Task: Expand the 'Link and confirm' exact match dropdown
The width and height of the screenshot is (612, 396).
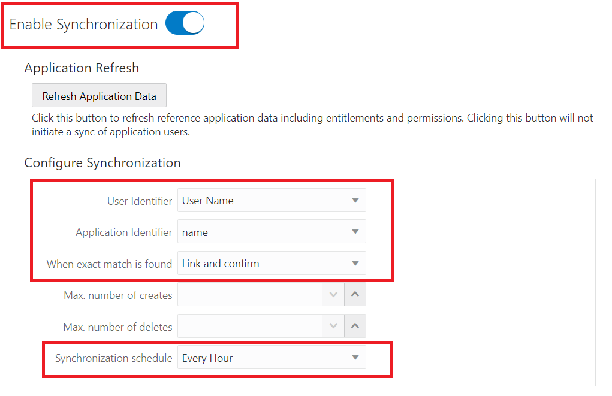Action: tap(263, 263)
